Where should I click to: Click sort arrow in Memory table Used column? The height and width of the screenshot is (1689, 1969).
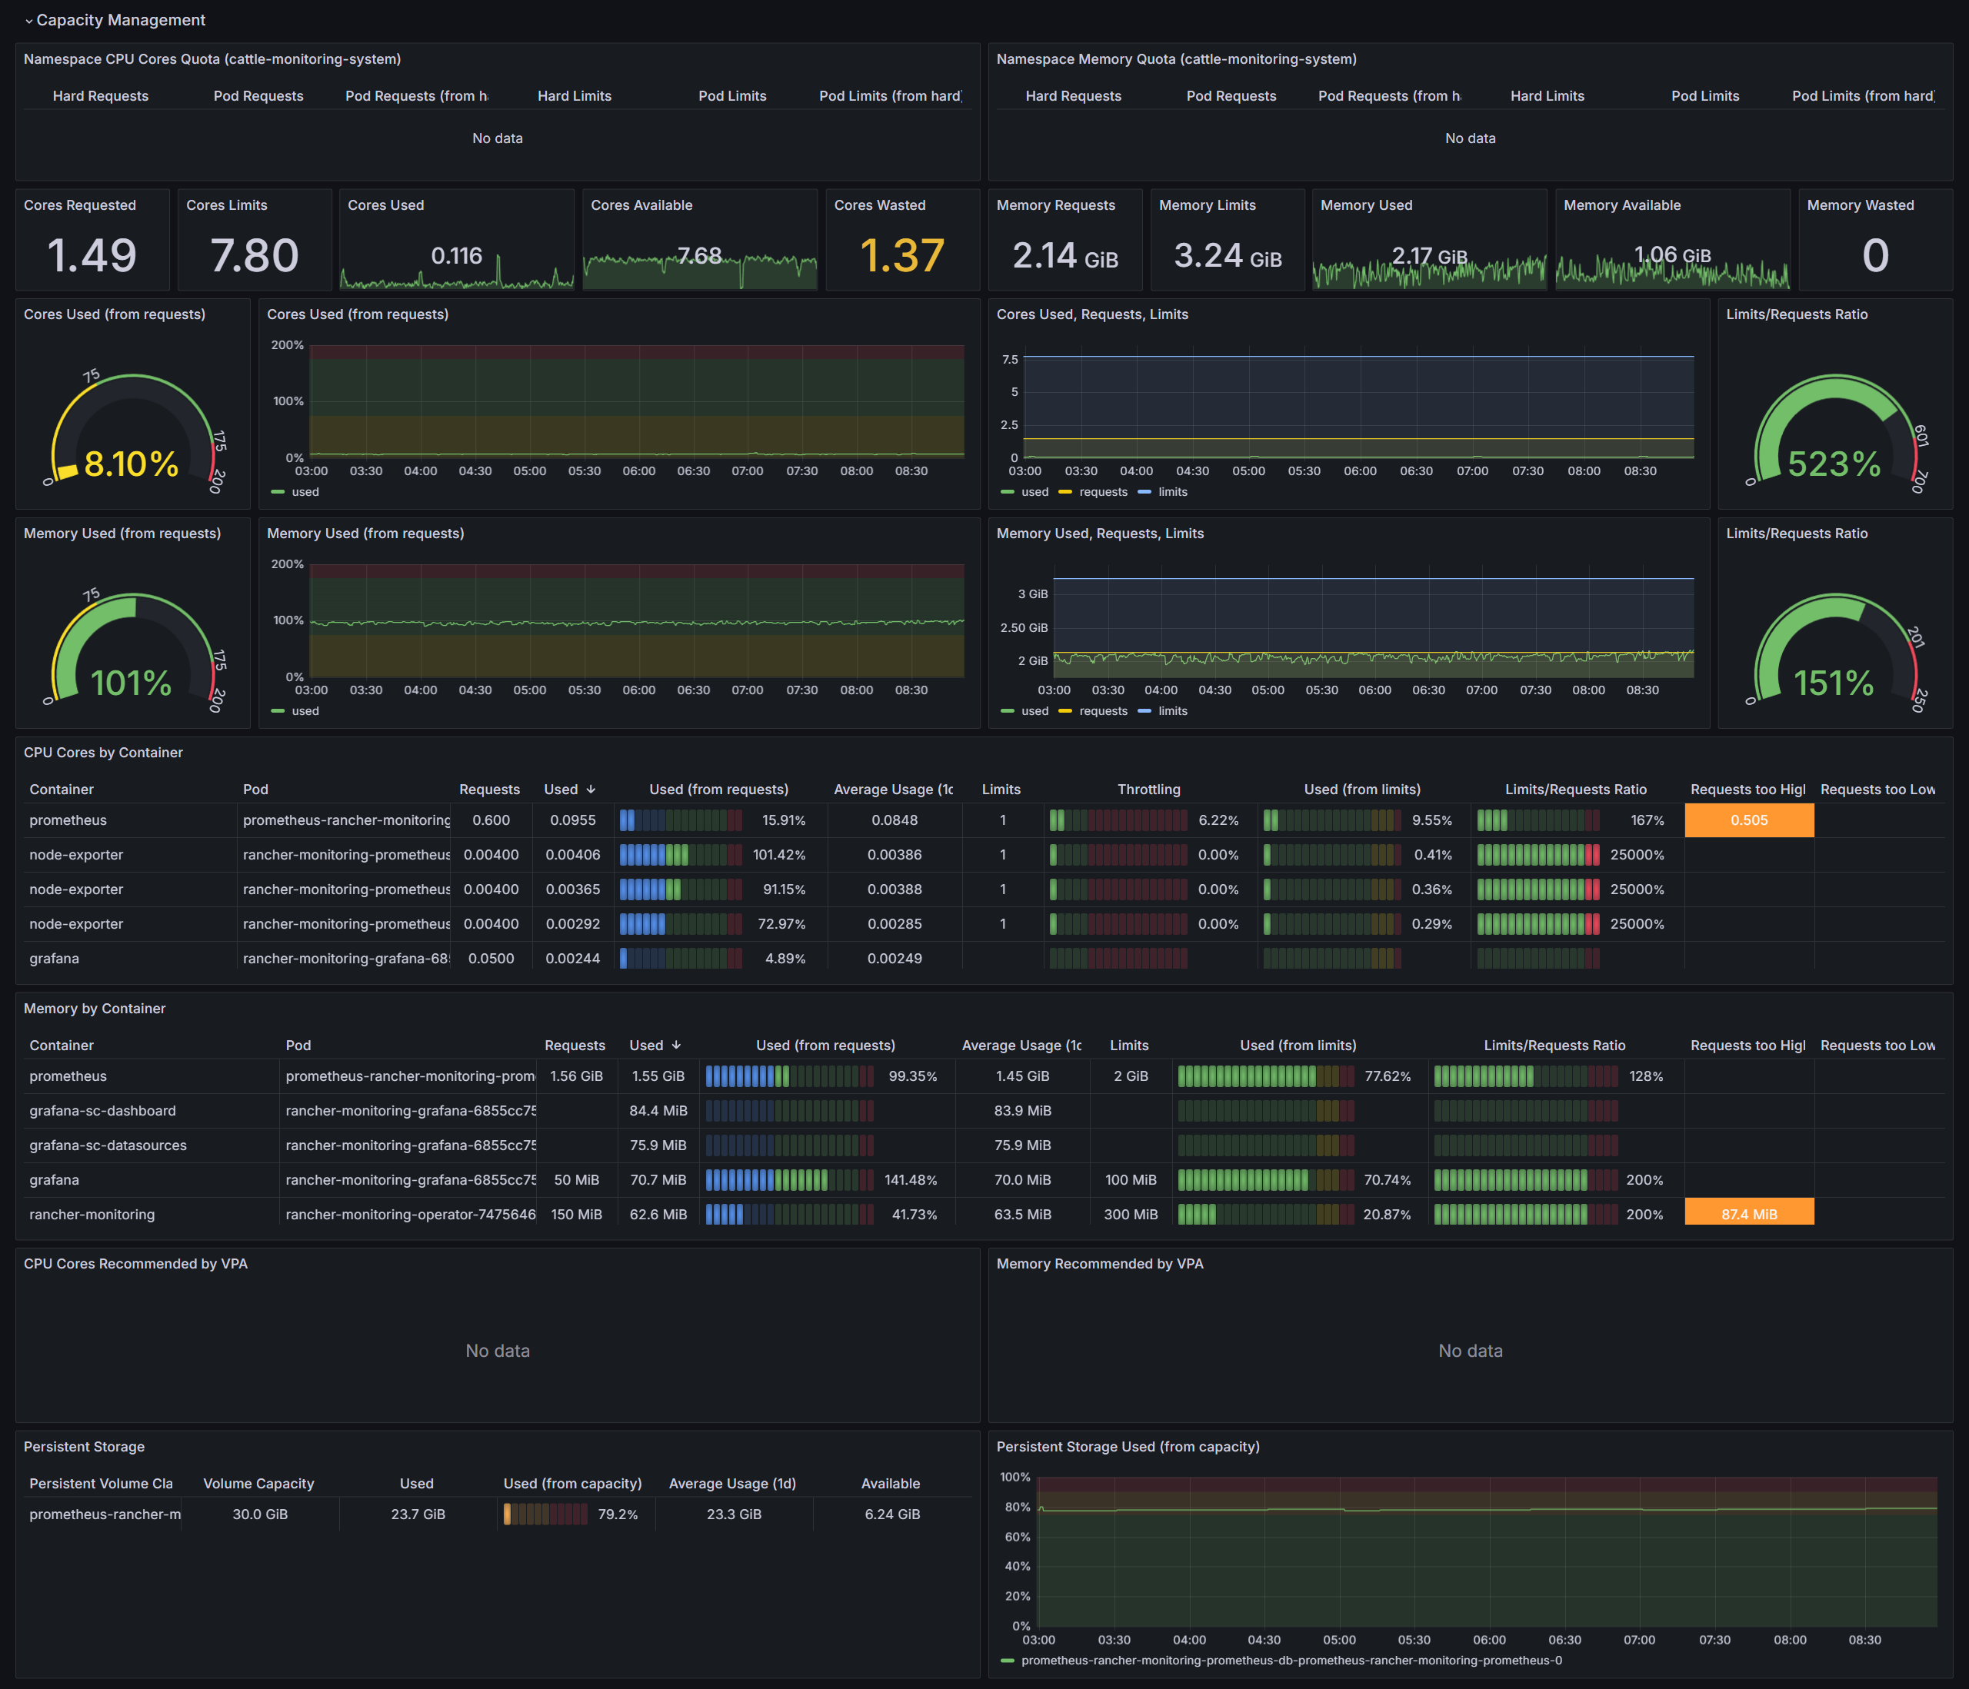677,1045
